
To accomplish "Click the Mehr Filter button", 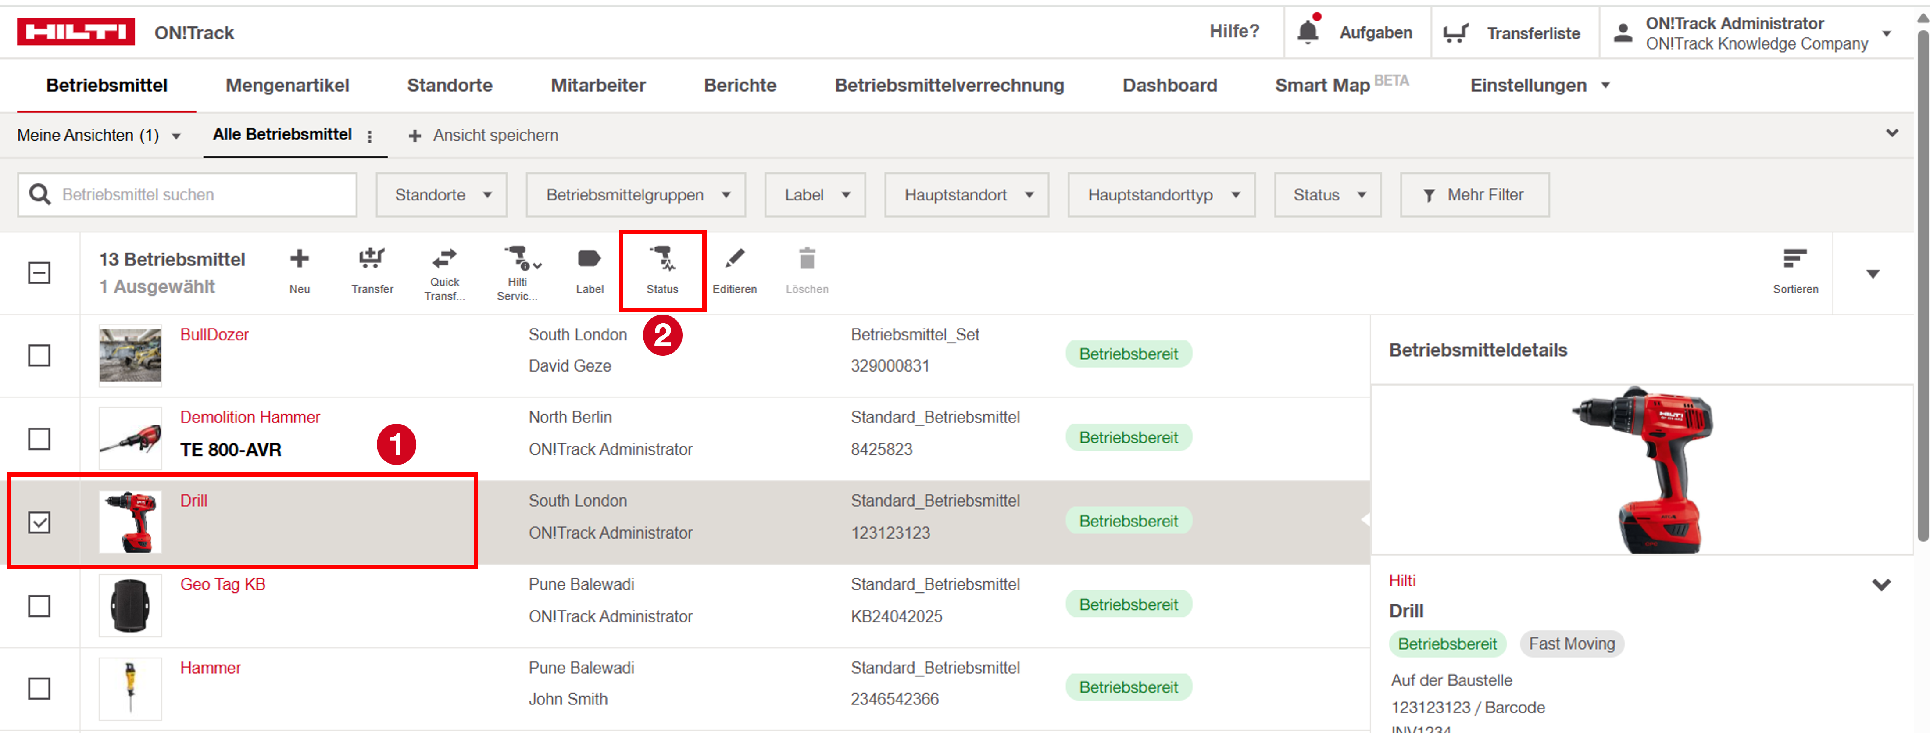I will (1474, 195).
